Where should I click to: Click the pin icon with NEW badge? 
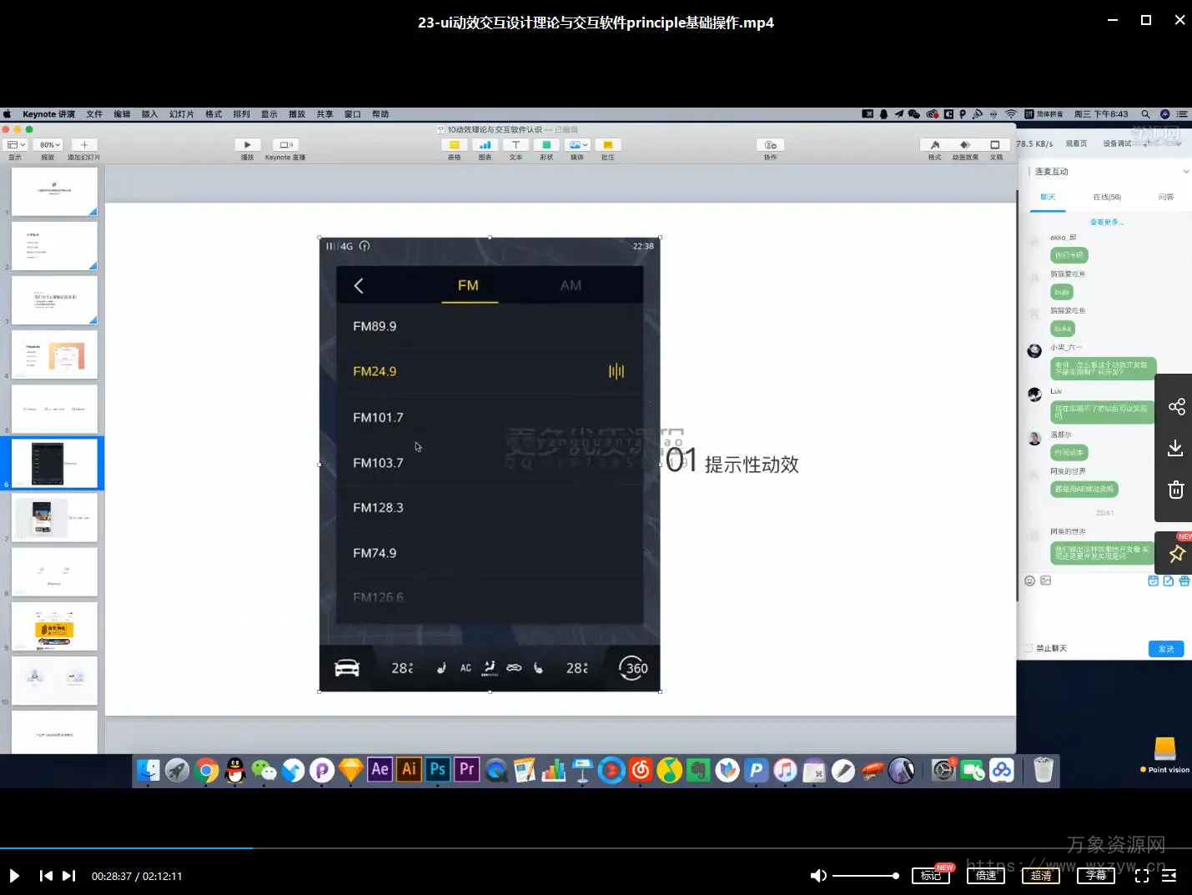pos(1176,553)
